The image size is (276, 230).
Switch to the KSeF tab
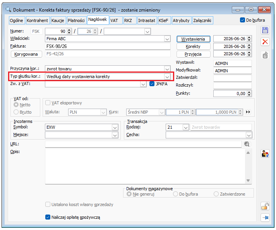pyautogui.click(x=163, y=20)
